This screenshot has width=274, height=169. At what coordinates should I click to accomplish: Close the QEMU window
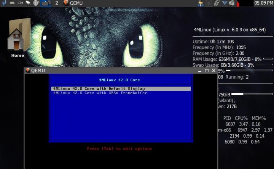(213, 71)
